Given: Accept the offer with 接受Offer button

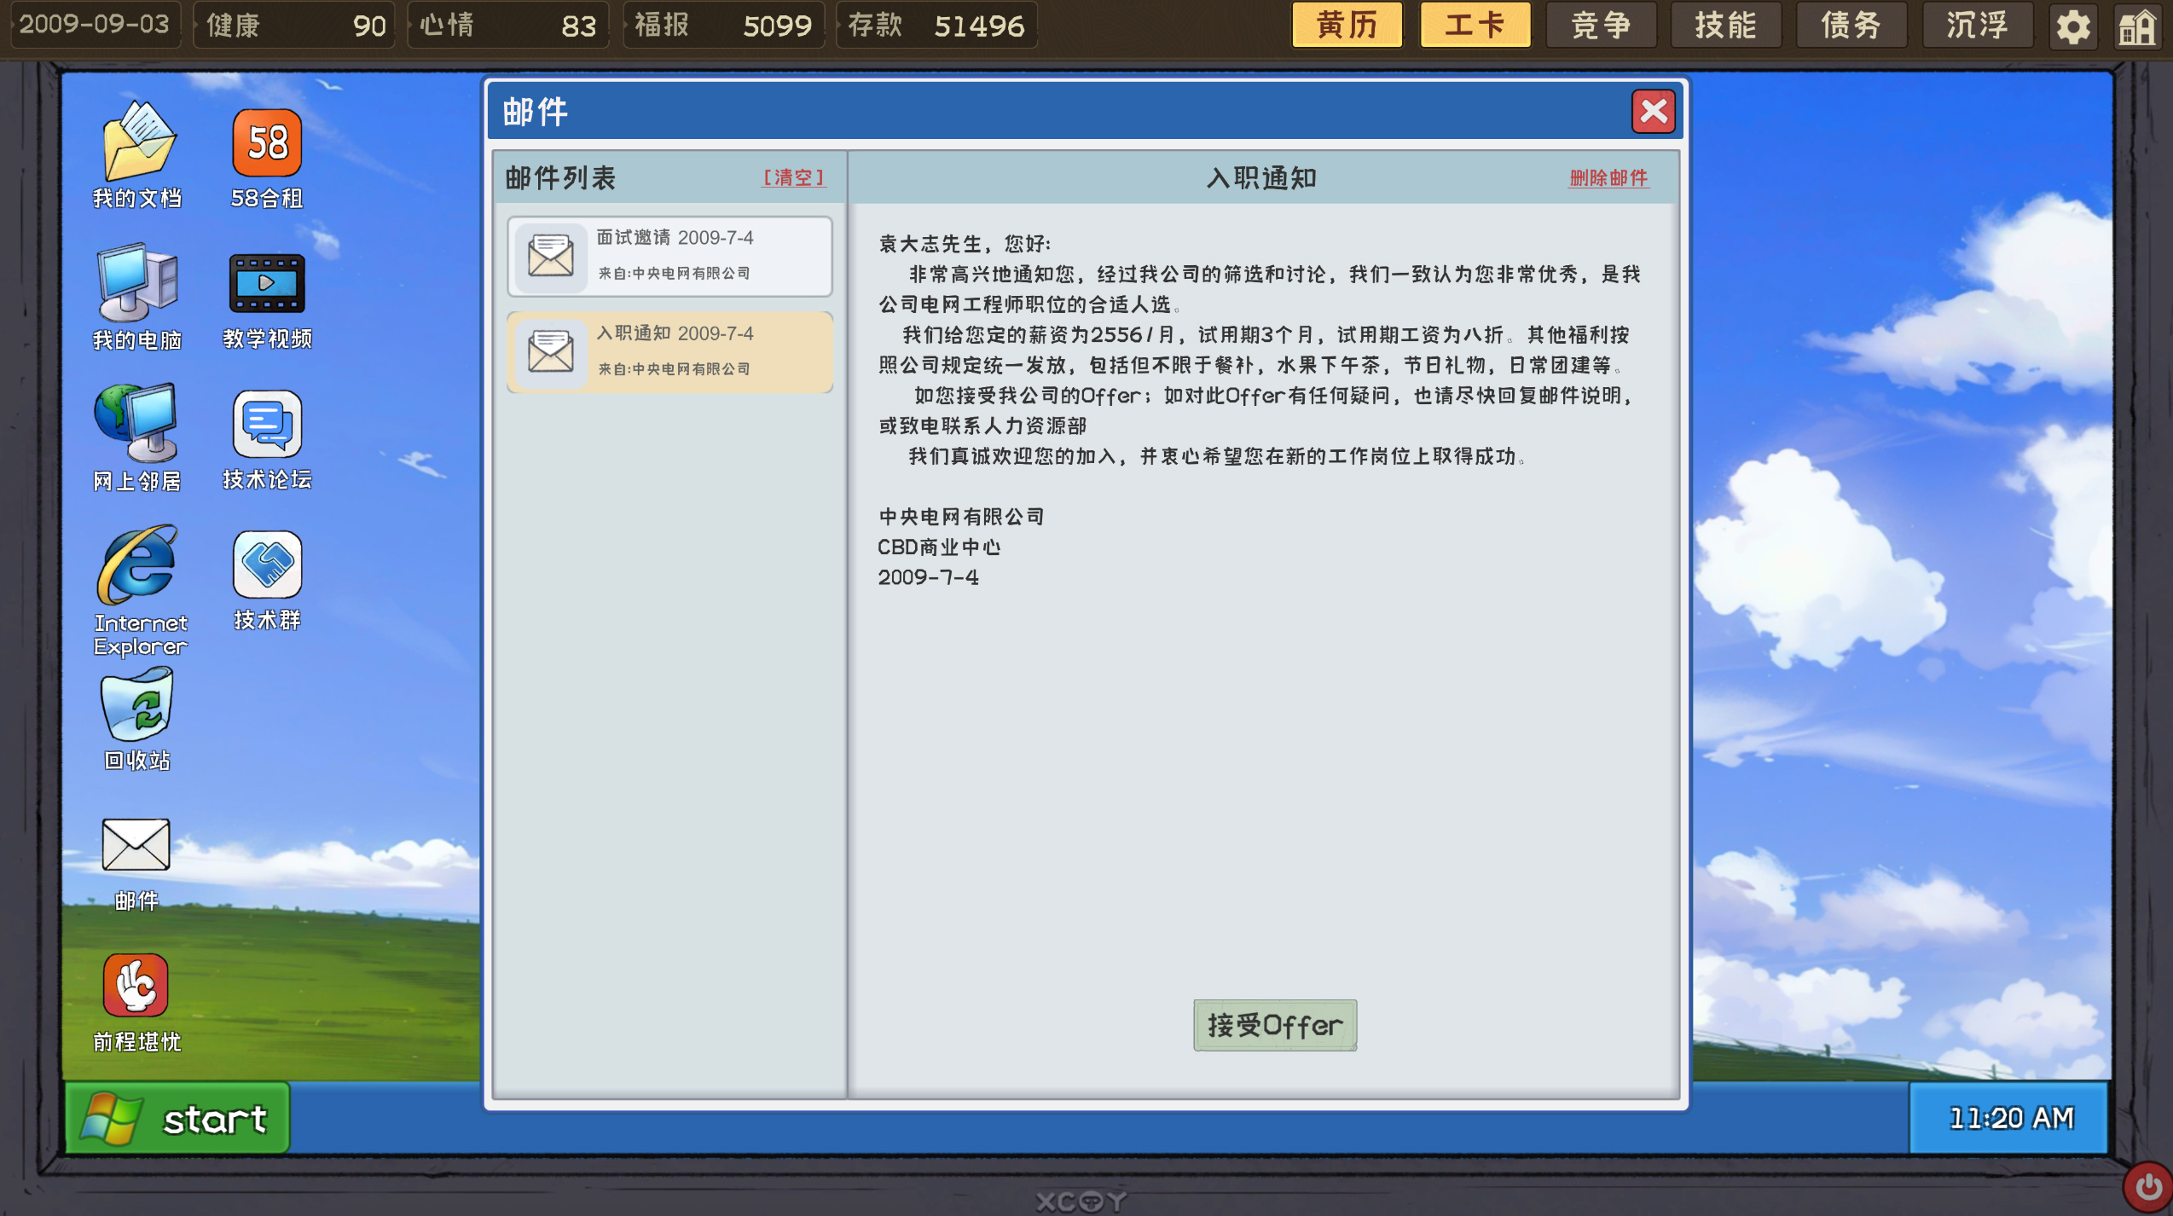Looking at the screenshot, I should pos(1274,1025).
